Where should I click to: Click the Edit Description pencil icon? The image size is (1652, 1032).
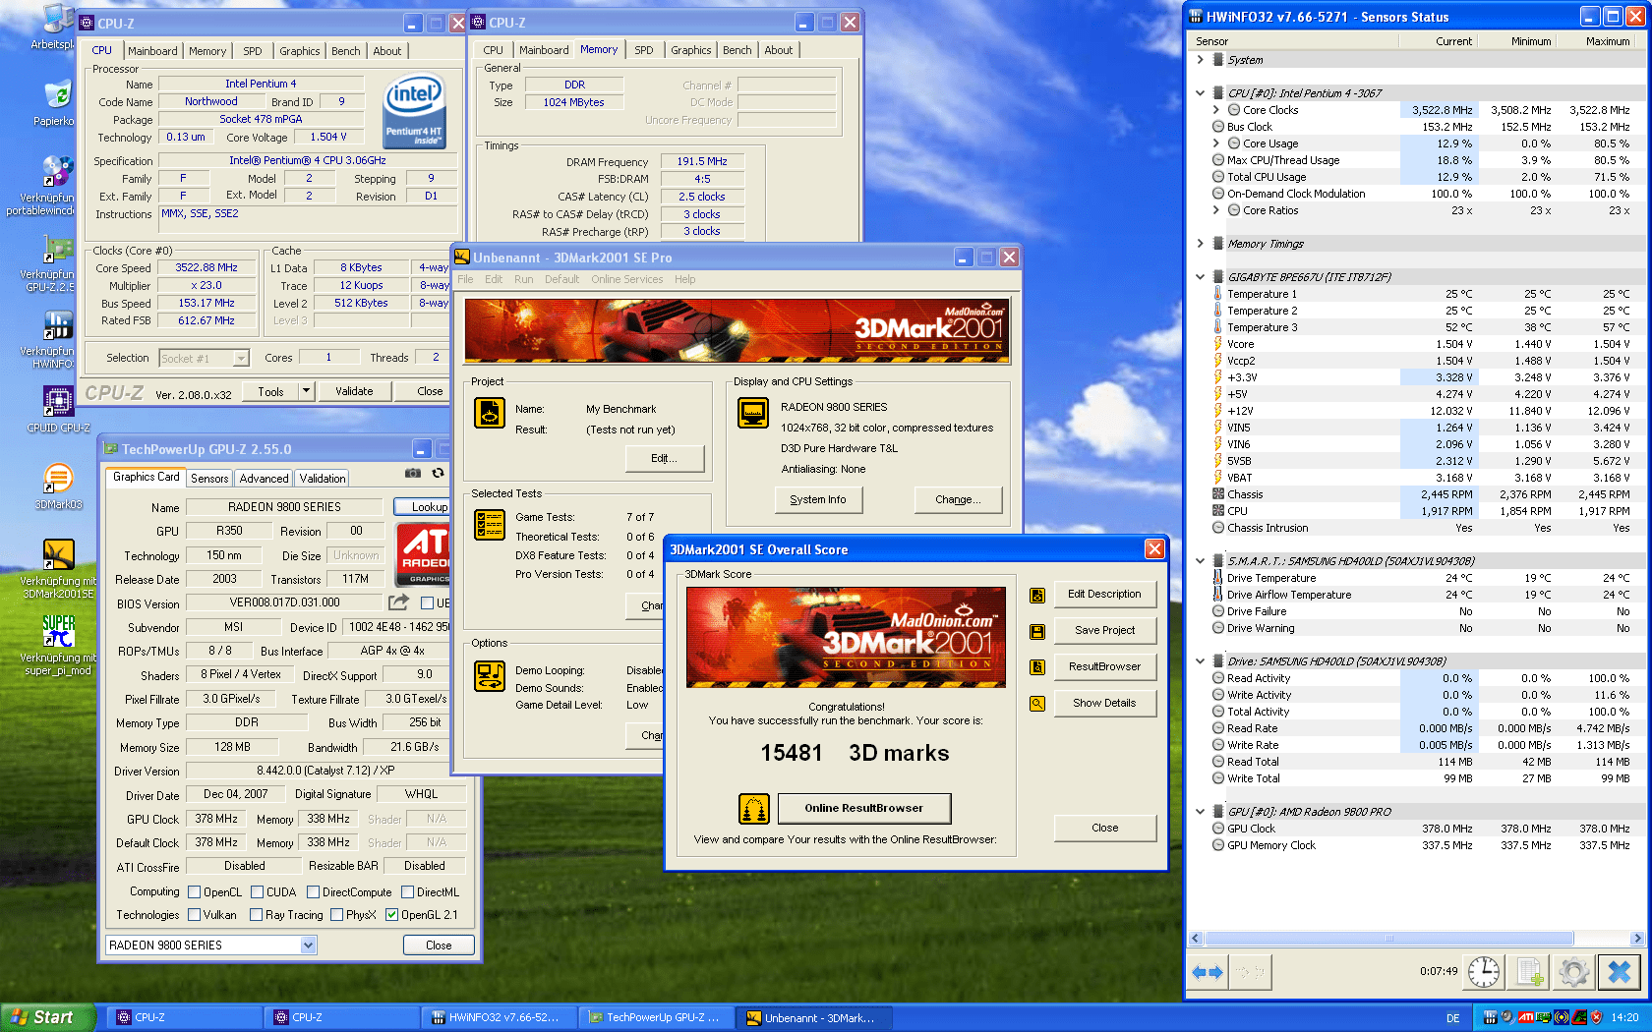pos(1036,595)
